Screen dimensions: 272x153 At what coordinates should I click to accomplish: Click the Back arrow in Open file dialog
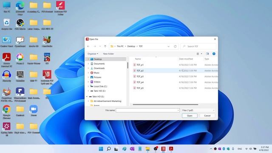(88, 46)
